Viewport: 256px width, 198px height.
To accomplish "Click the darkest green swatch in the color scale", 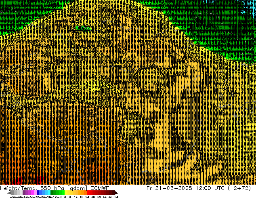I will 52,193.
